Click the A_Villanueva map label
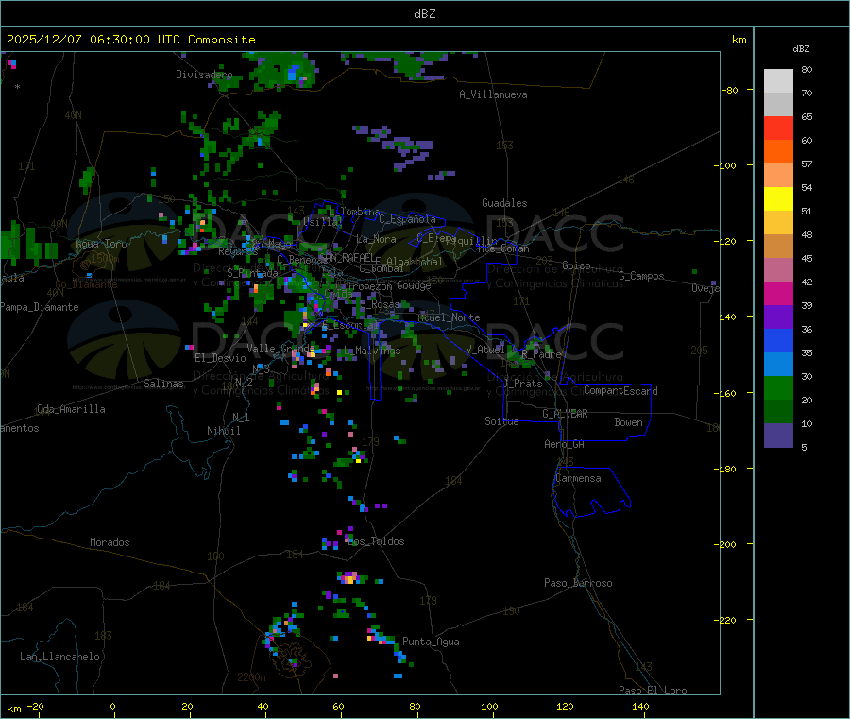The width and height of the screenshot is (850, 719). tap(493, 94)
